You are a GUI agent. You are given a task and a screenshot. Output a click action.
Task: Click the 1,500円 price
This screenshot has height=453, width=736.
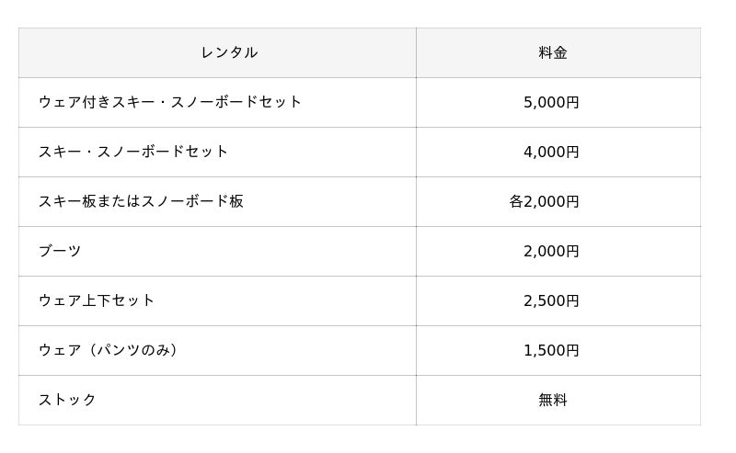551,350
